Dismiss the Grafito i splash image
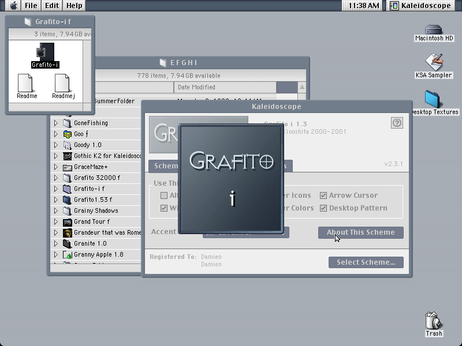The width and height of the screenshot is (462, 346). point(231,179)
